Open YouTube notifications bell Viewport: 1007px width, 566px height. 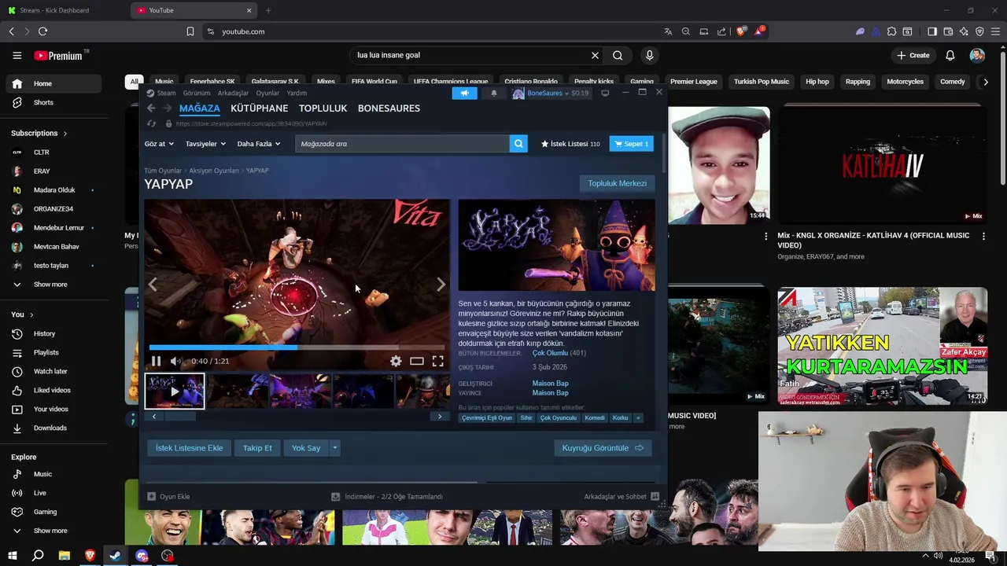click(950, 55)
